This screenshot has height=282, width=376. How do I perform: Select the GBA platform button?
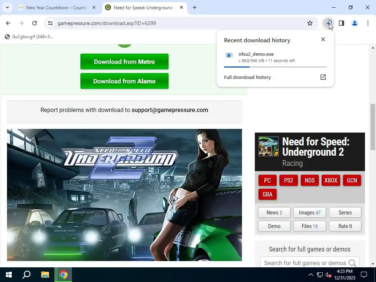pyautogui.click(x=267, y=194)
